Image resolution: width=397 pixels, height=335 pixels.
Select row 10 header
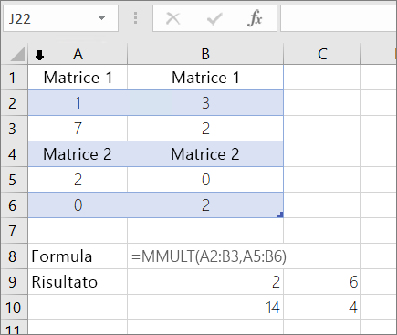pyautogui.click(x=15, y=308)
